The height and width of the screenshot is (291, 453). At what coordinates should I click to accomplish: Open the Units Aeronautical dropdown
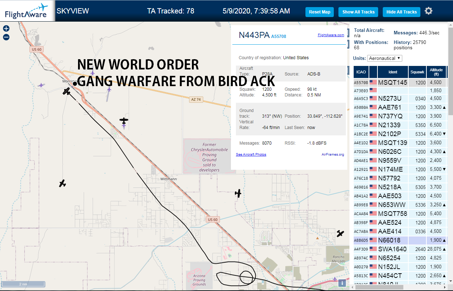[385, 58]
